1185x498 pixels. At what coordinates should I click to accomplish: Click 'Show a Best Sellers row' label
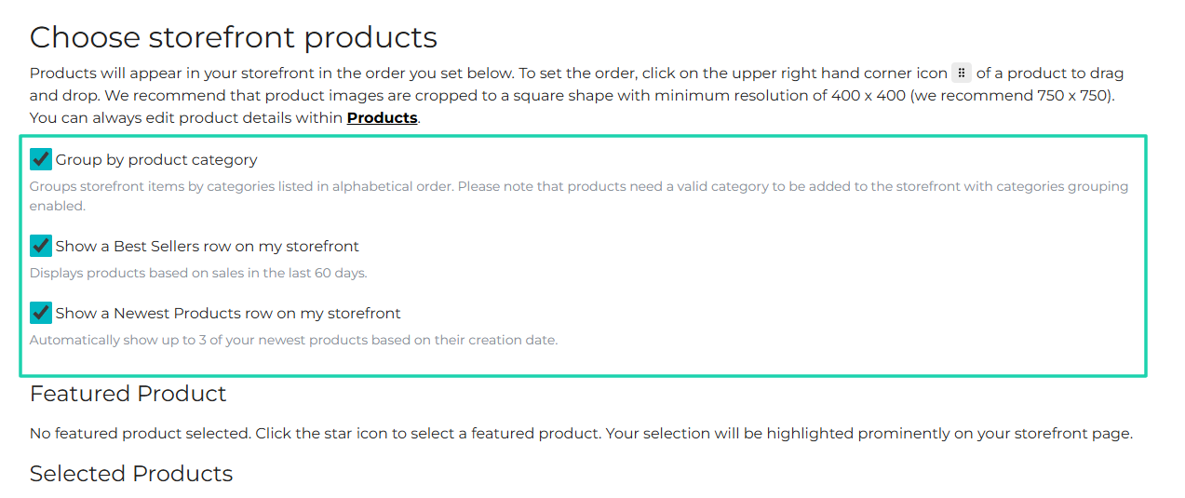coord(207,247)
